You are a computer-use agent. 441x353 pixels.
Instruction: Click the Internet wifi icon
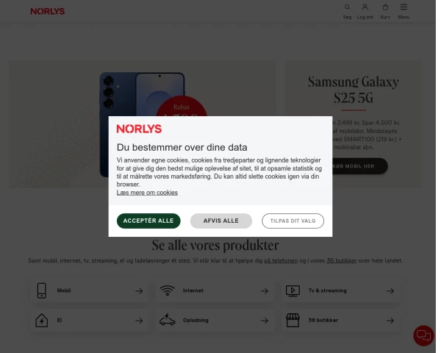[168, 290]
